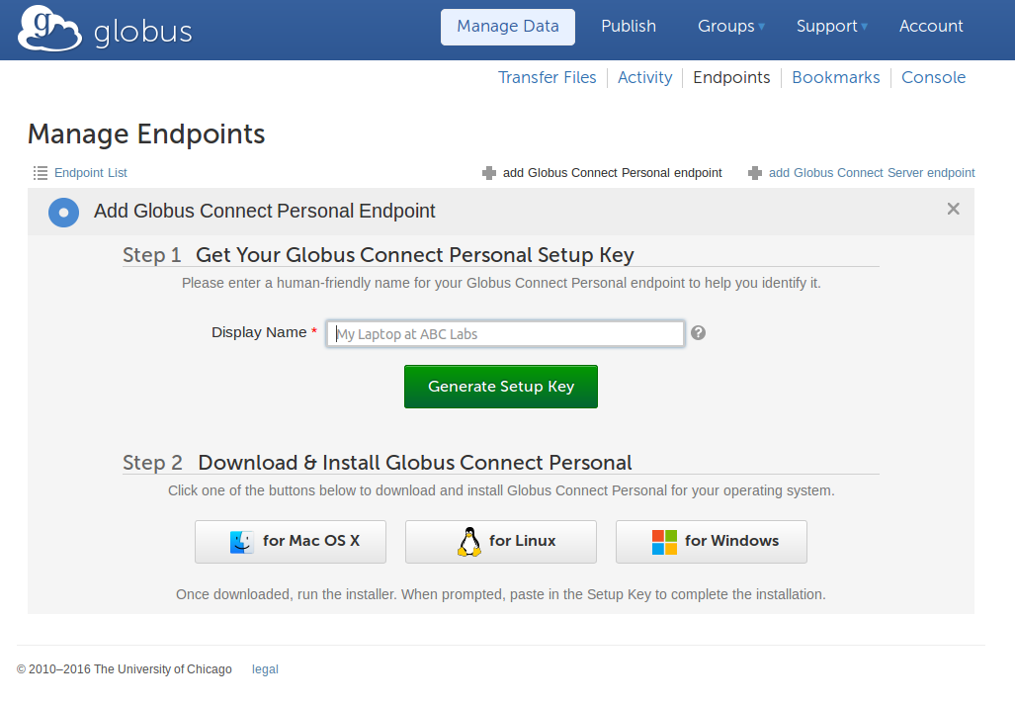Click the Globus cloud logo
This screenshot has width=1015, height=707.
click(49, 30)
